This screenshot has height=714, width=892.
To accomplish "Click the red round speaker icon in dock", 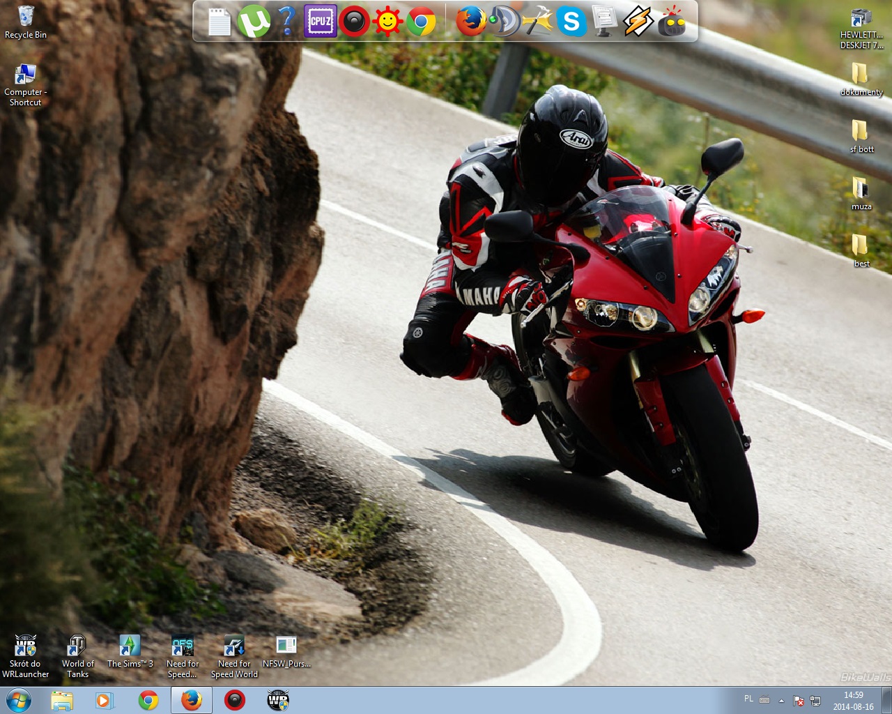I will 354,22.
